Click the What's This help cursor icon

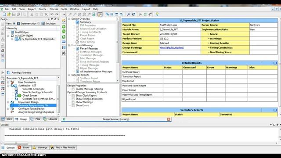tap(133, 14)
